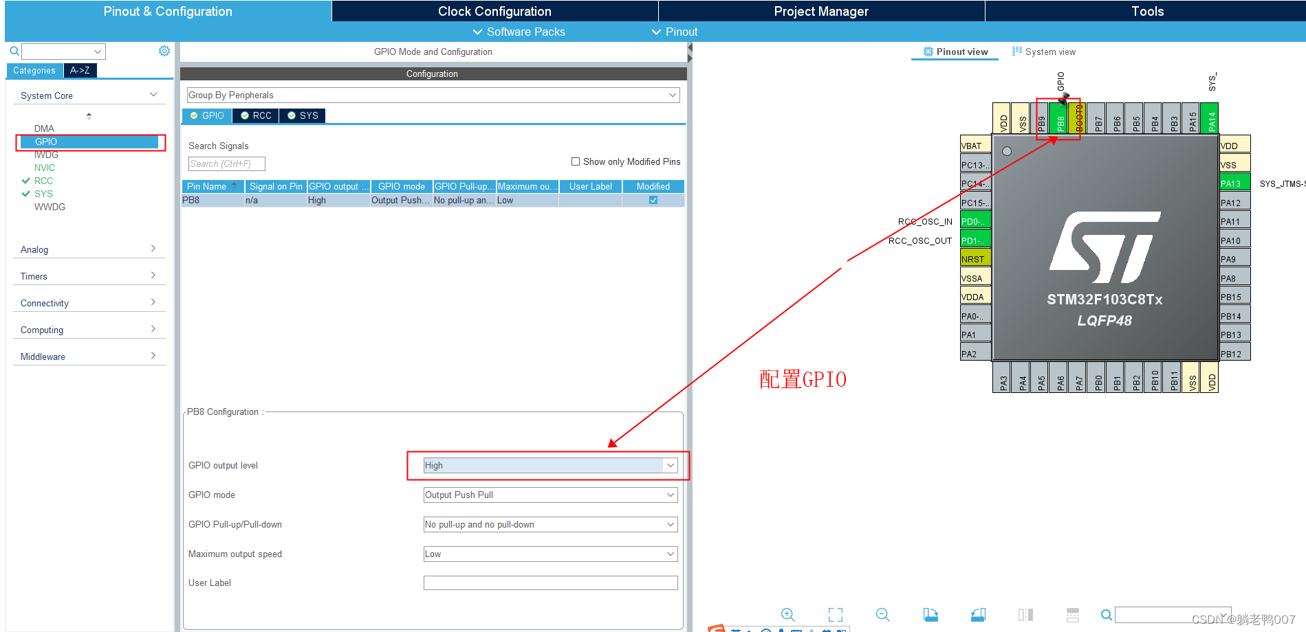Image resolution: width=1306 pixels, height=632 pixels.
Task: Rotate the chip clockwise
Action: point(930,615)
